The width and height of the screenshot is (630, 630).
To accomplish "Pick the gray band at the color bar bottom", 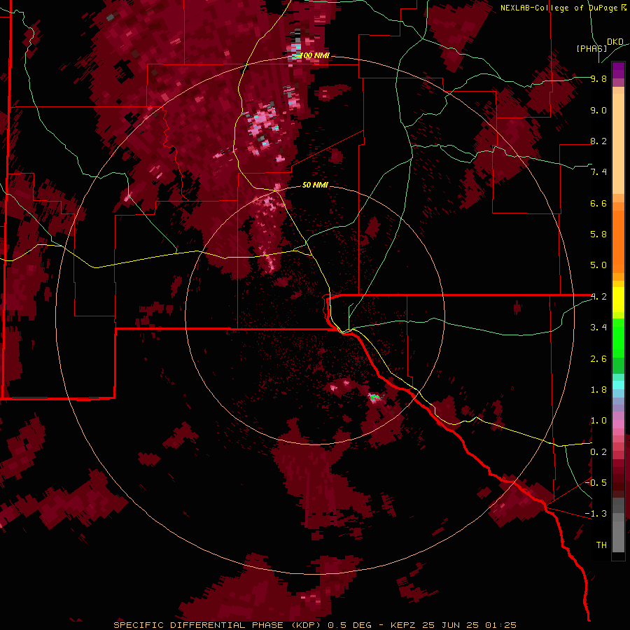I will click(618, 526).
